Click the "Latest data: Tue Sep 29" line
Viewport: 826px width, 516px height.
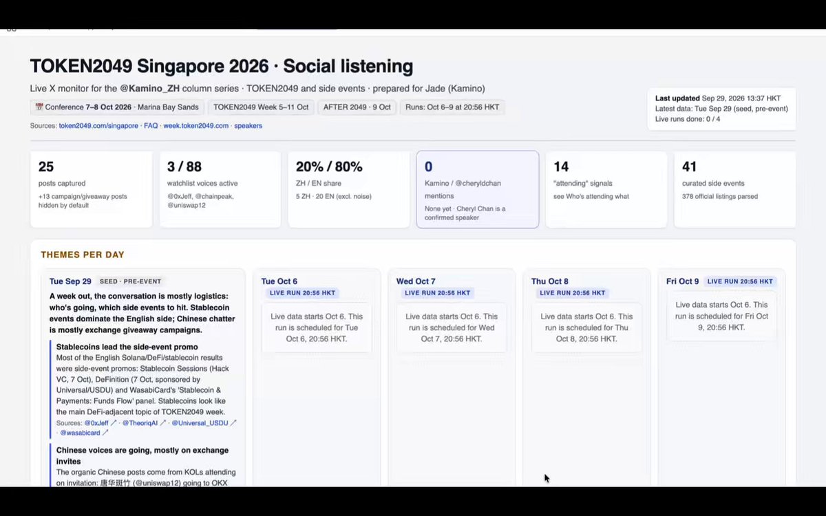(x=721, y=109)
